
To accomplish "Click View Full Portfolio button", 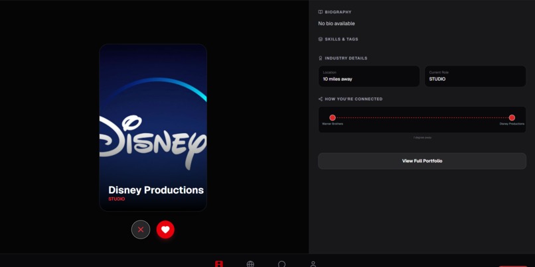I will click(422, 161).
